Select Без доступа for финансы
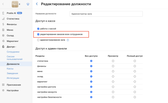 point(91,66)
